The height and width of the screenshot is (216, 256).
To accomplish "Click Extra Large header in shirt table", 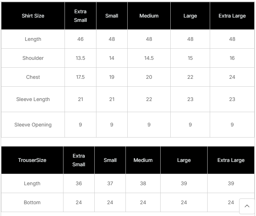I will coord(232,16).
